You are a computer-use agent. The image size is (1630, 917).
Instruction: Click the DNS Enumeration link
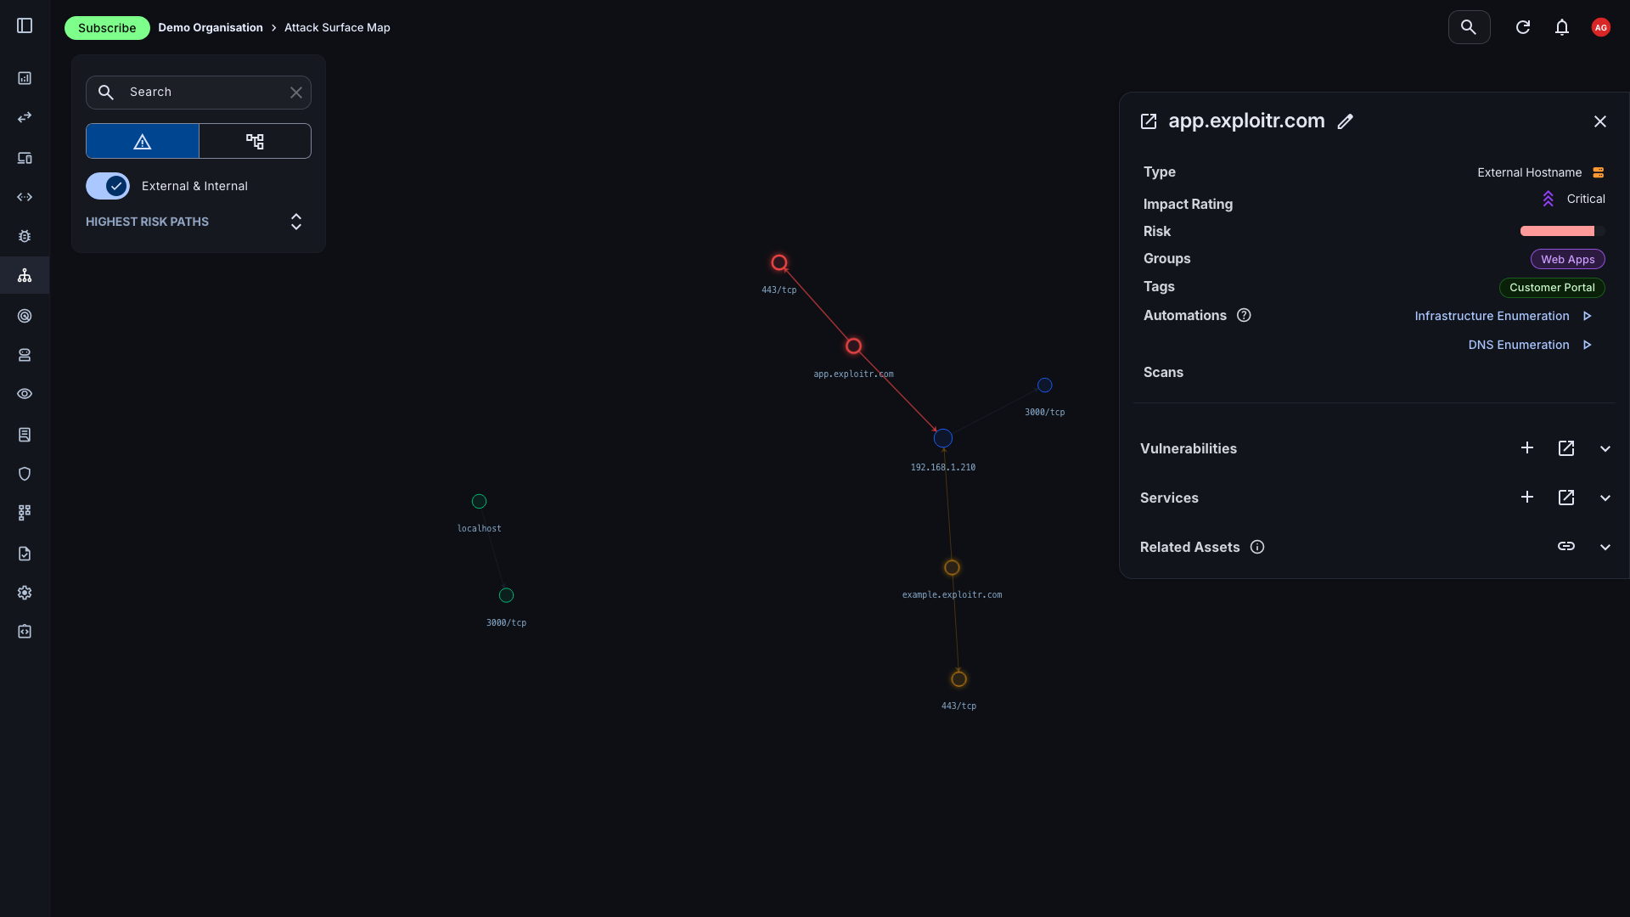[1519, 345]
